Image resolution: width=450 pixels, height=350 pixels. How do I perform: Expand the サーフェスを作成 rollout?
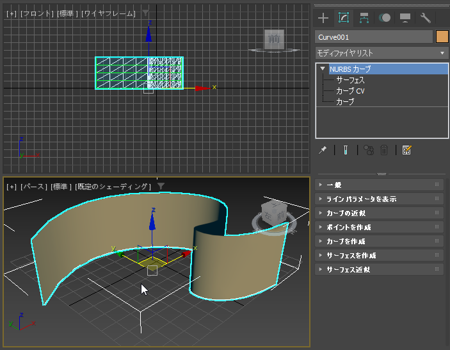click(379, 255)
